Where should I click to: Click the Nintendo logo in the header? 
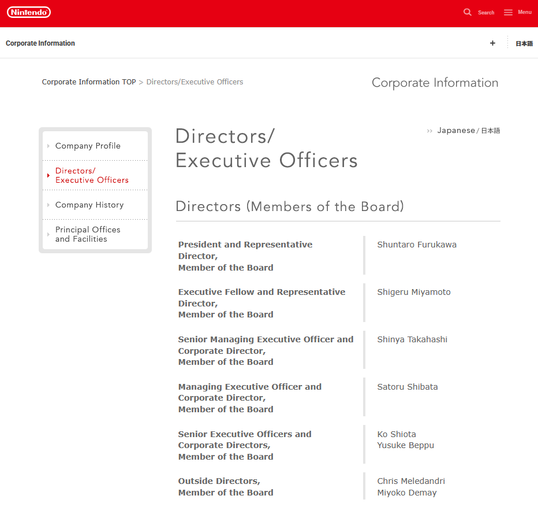(x=29, y=12)
